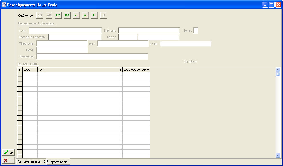This screenshot has width=283, height=166.
Task: Click the application icon in title bar
Action: click(x=4, y=5)
